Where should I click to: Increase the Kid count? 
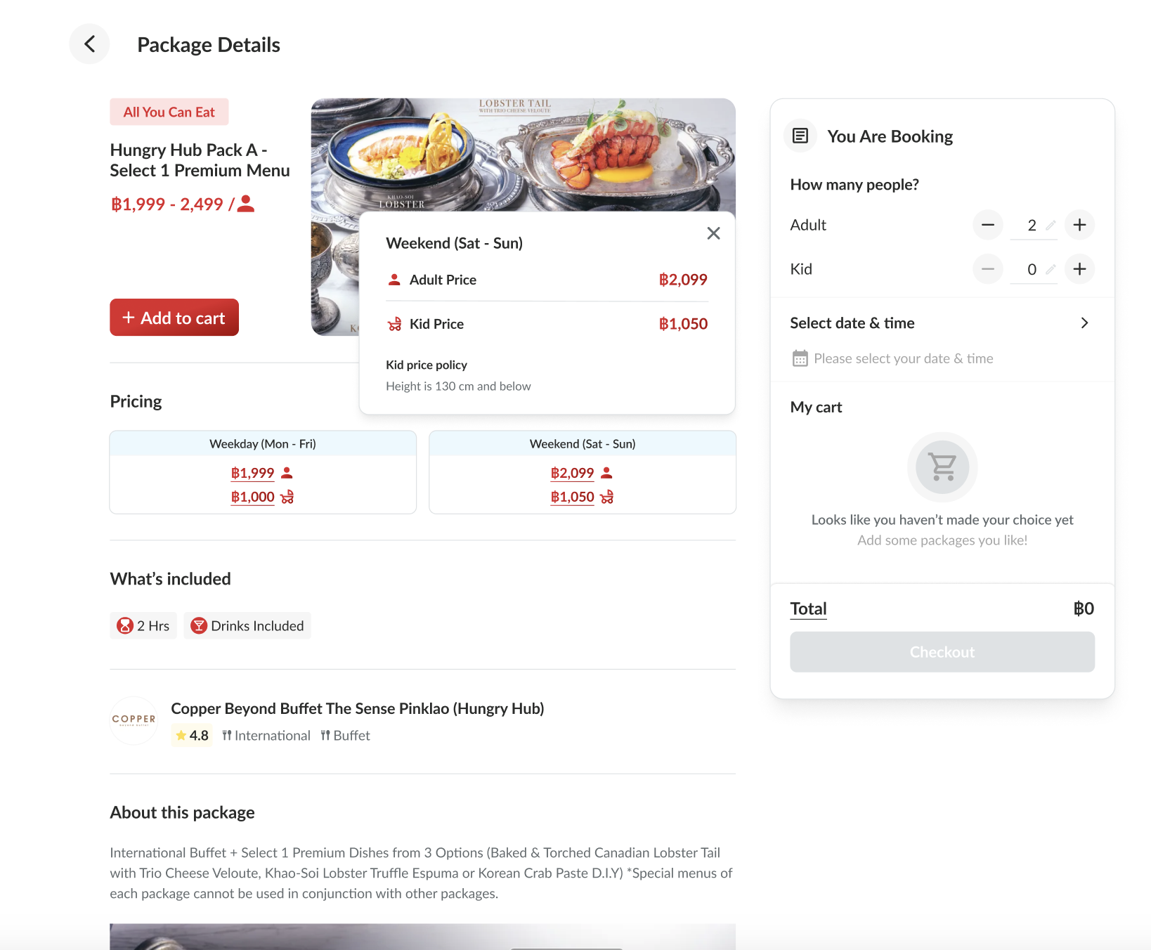pos(1079,269)
